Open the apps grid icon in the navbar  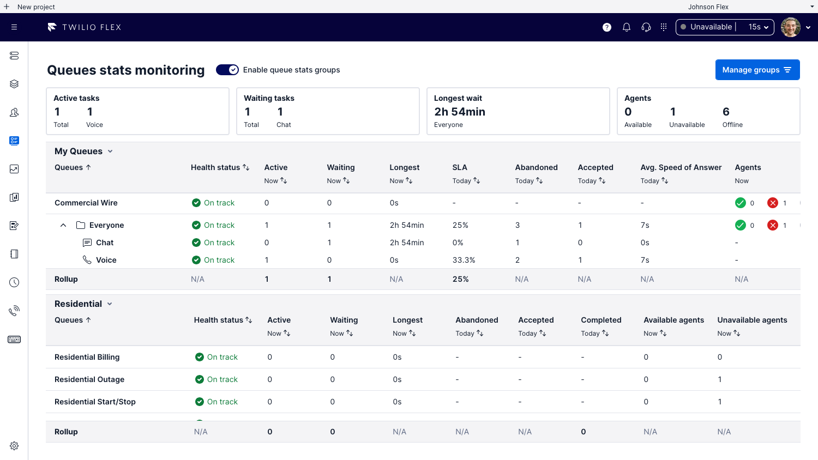click(663, 27)
